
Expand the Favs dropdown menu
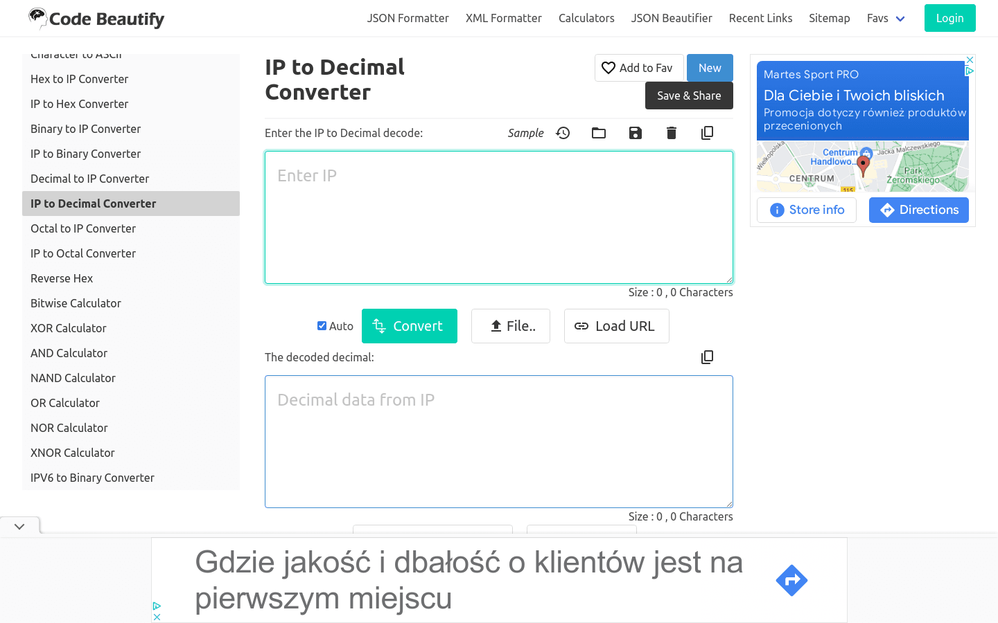coord(886,19)
